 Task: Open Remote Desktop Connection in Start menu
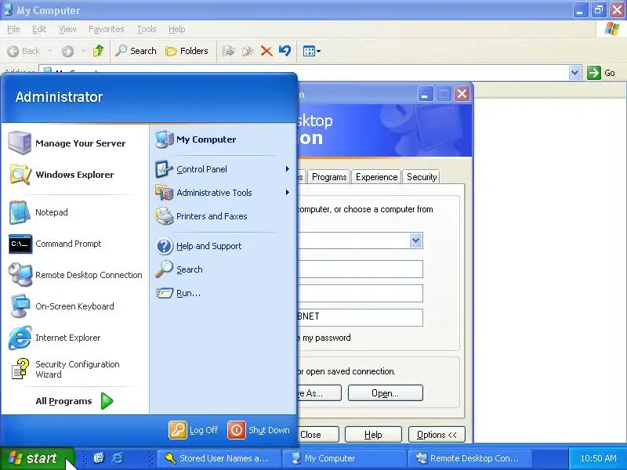(74, 275)
